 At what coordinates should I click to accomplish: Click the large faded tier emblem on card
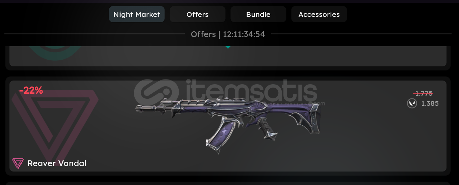coord(54,125)
